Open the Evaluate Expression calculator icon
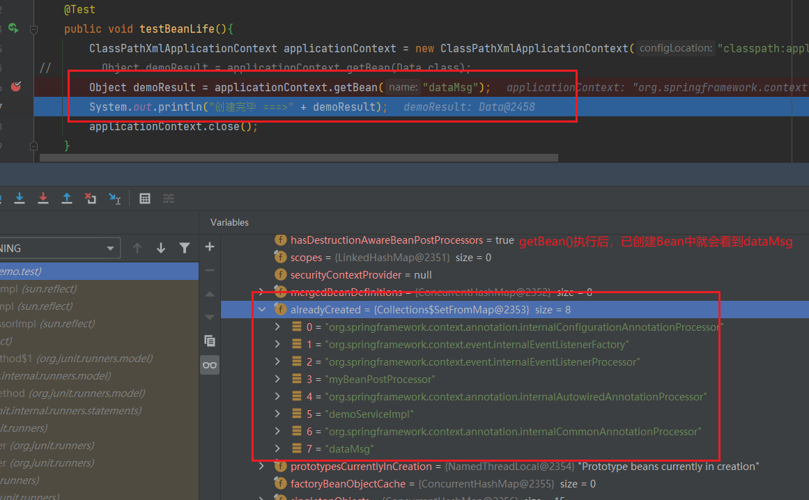The width and height of the screenshot is (809, 500). 145,198
